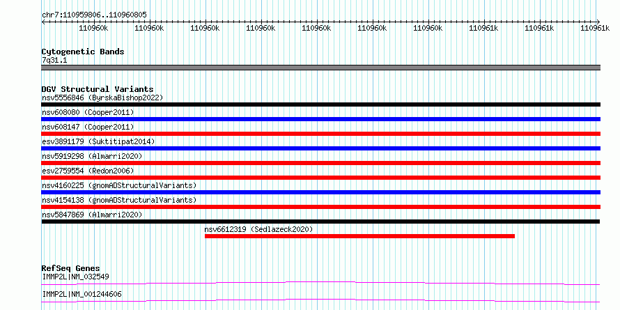Image resolution: width=620 pixels, height=310 pixels.
Task: Open variant nsv5556846 (ByrskaBishop2022) label
Action: 102,98
